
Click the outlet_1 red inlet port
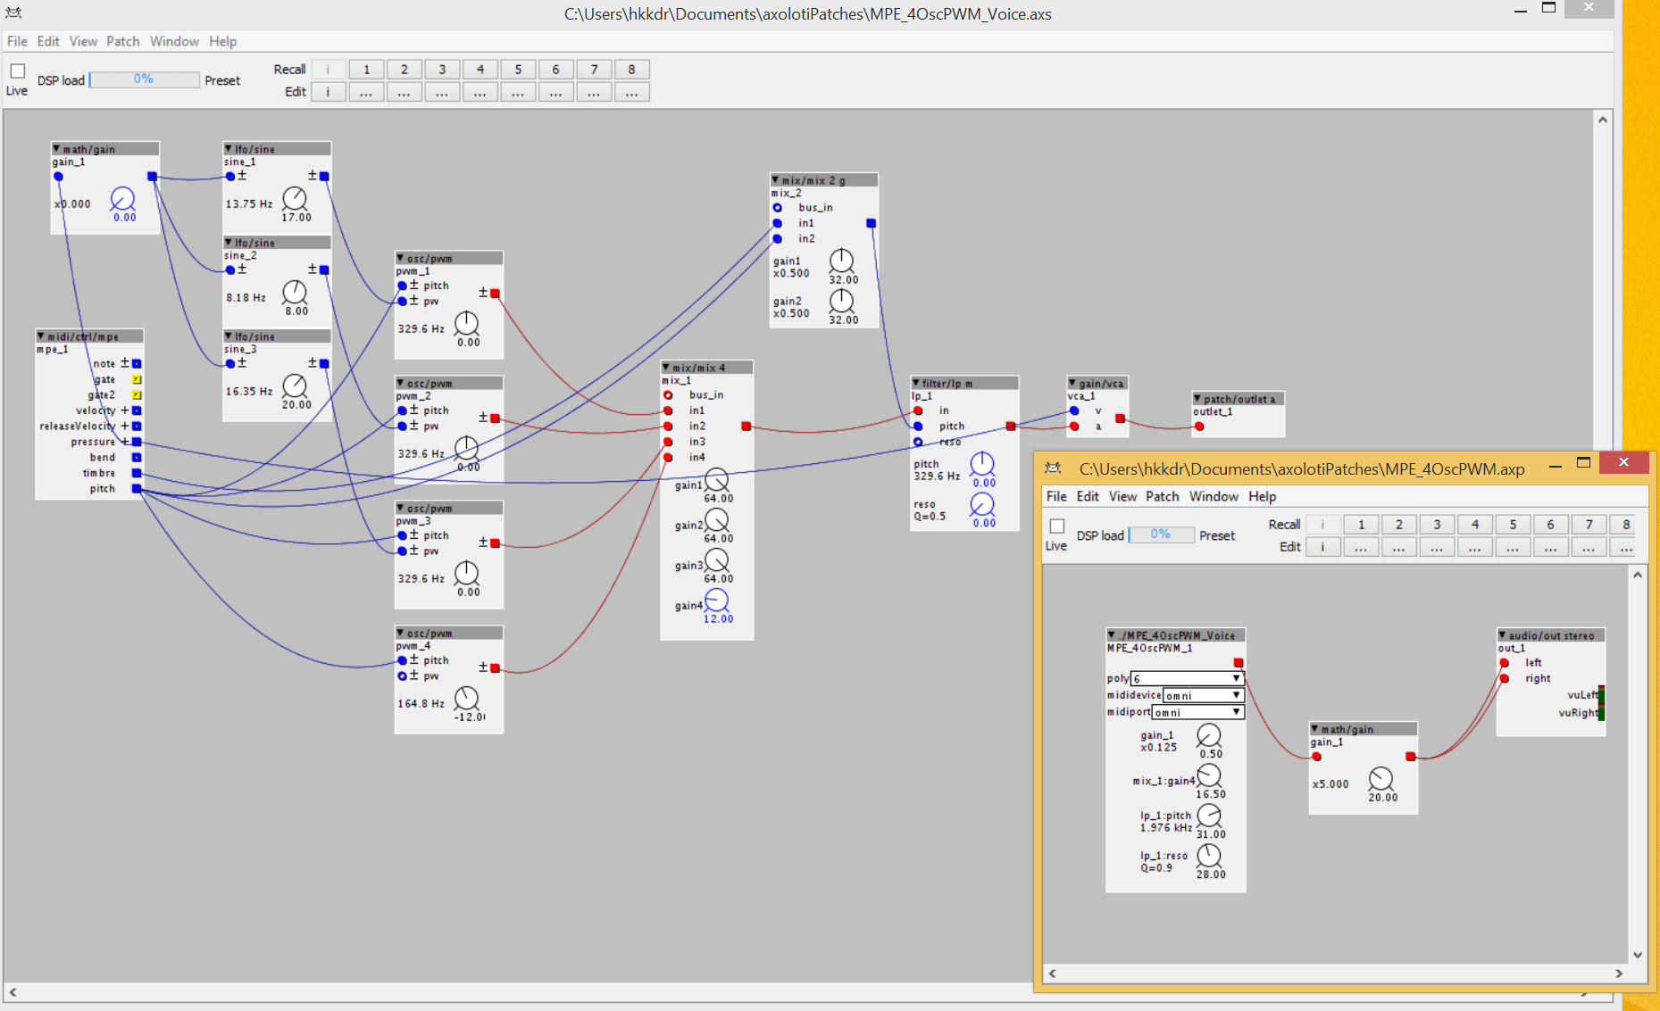pos(1199,427)
